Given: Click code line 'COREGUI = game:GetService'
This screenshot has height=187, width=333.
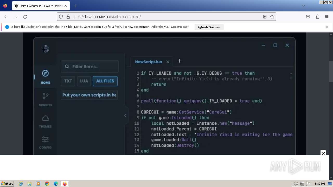Looking at the screenshot, I should pyautogui.click(x=186, y=112).
